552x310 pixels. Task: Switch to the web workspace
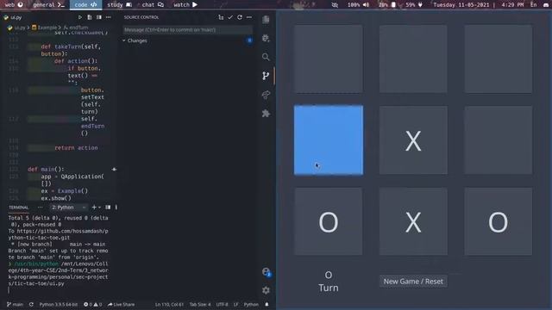(14, 4)
